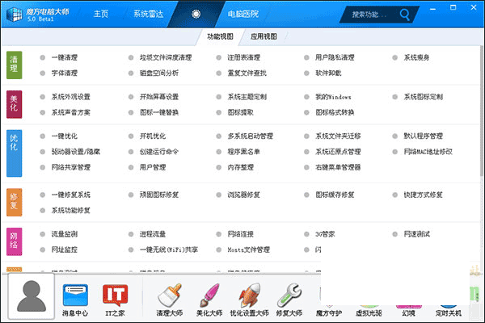Open 内存整理
This screenshot has width=485, height=323.
(240, 167)
